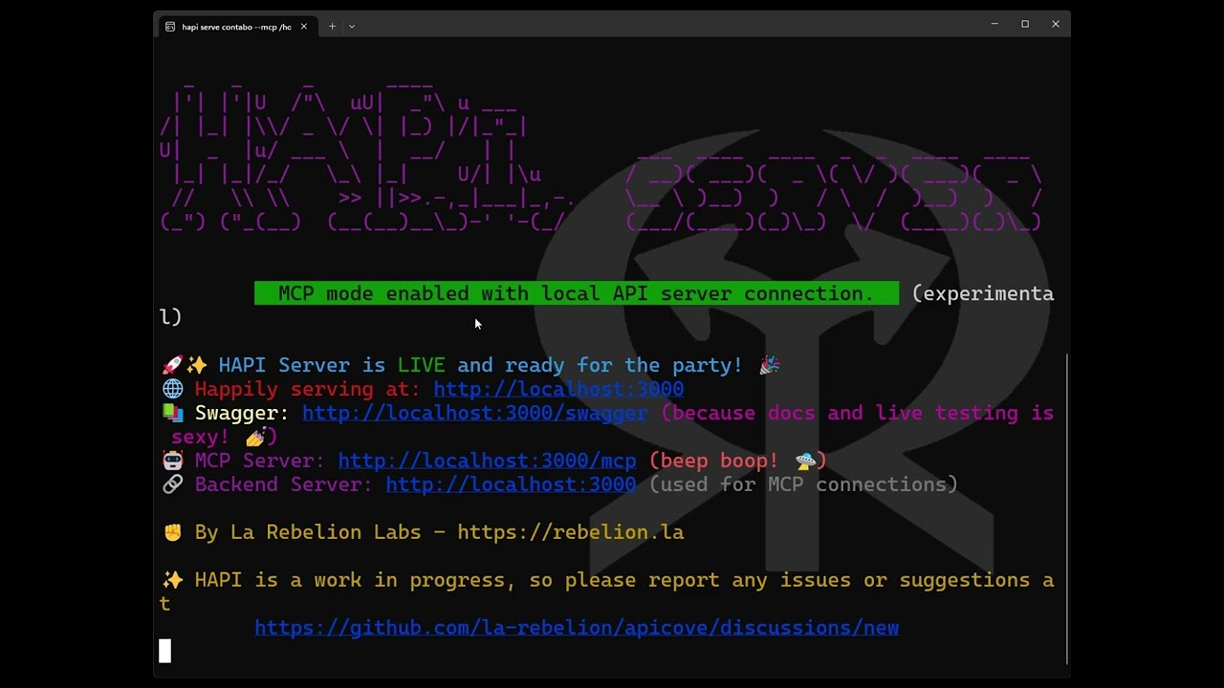Click the 'HAPI Server is LIVE' text

(x=332, y=365)
